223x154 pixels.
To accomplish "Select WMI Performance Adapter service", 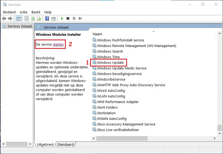I will 115,102.
